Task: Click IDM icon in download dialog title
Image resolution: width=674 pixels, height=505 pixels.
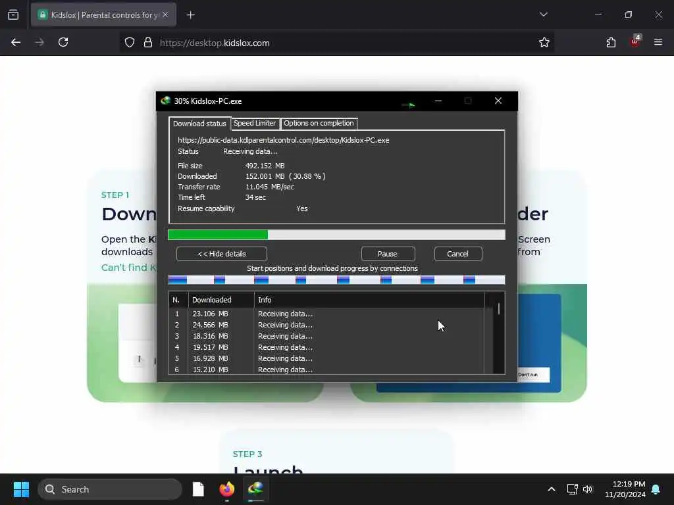Action: click(165, 101)
